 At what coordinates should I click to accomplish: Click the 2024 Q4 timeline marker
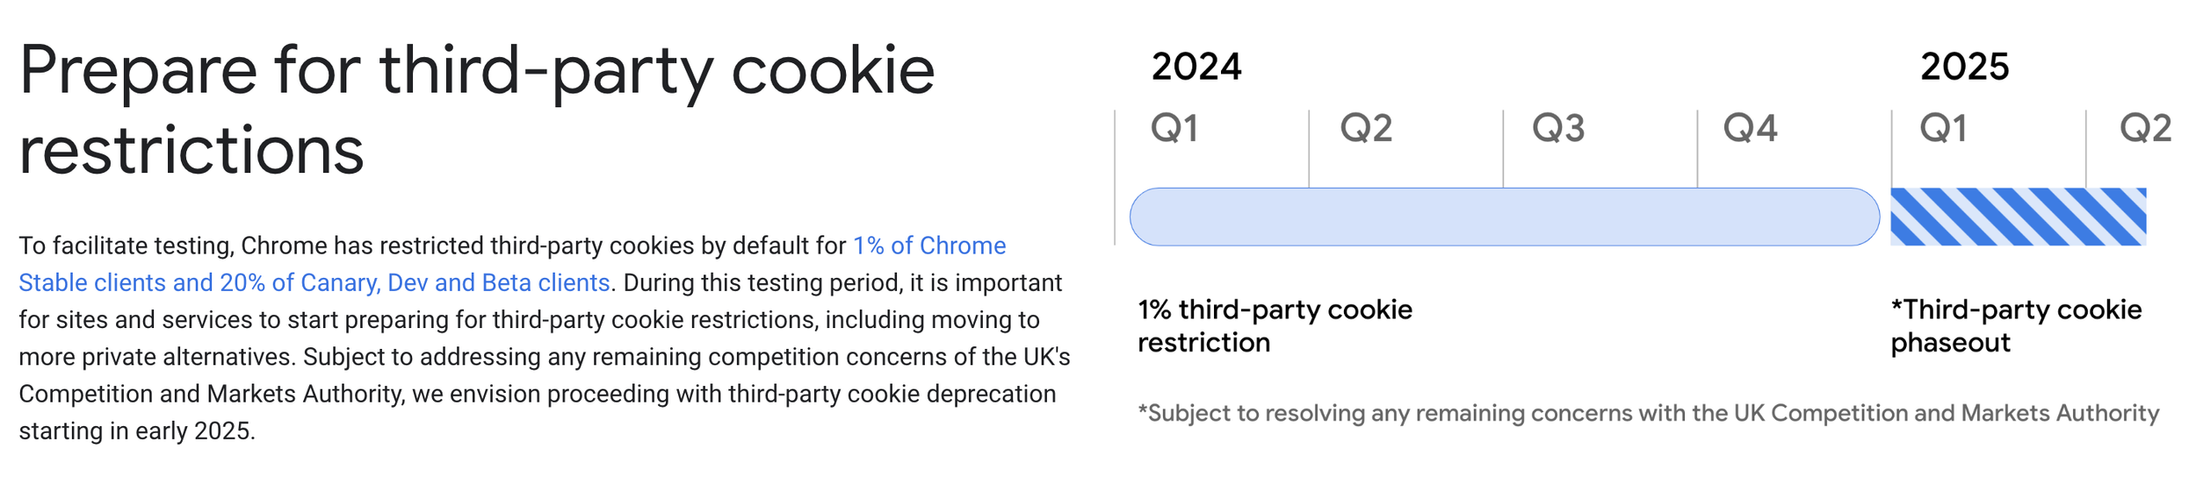(x=1750, y=129)
